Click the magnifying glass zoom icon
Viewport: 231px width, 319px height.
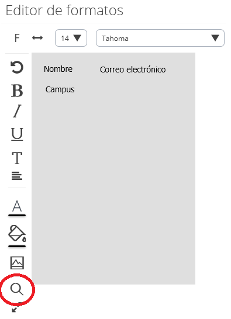(x=17, y=289)
